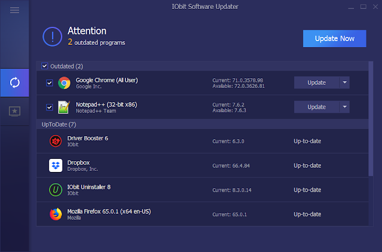Click the Driver Booster 6 icon

coord(56,141)
